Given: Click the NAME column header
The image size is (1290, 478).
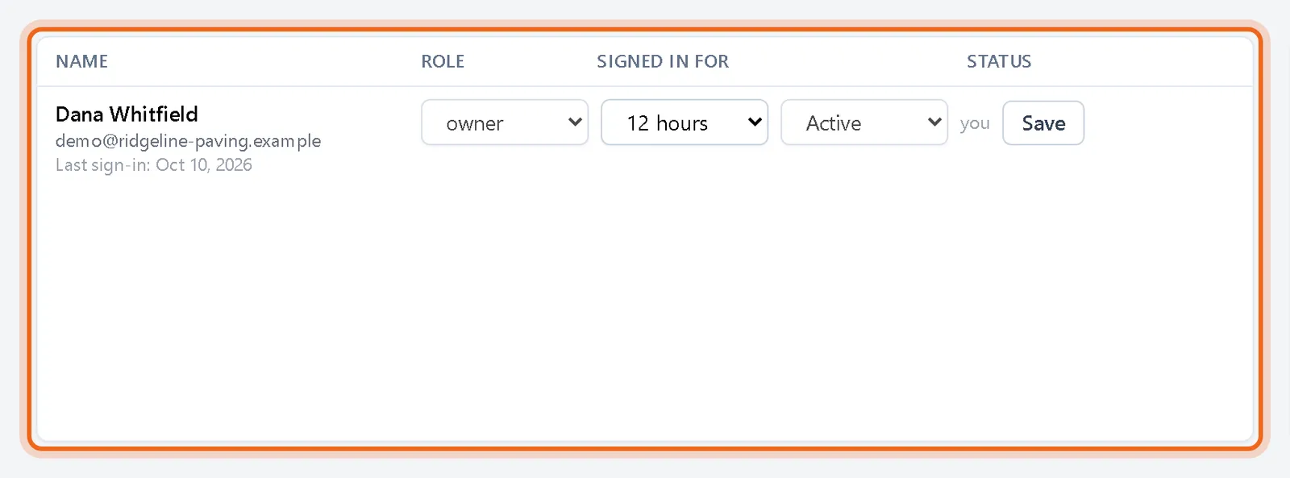Looking at the screenshot, I should (x=81, y=61).
